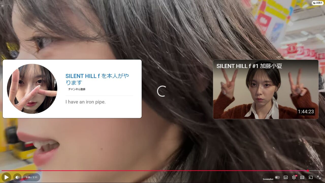Play the video with the play button

6,177
